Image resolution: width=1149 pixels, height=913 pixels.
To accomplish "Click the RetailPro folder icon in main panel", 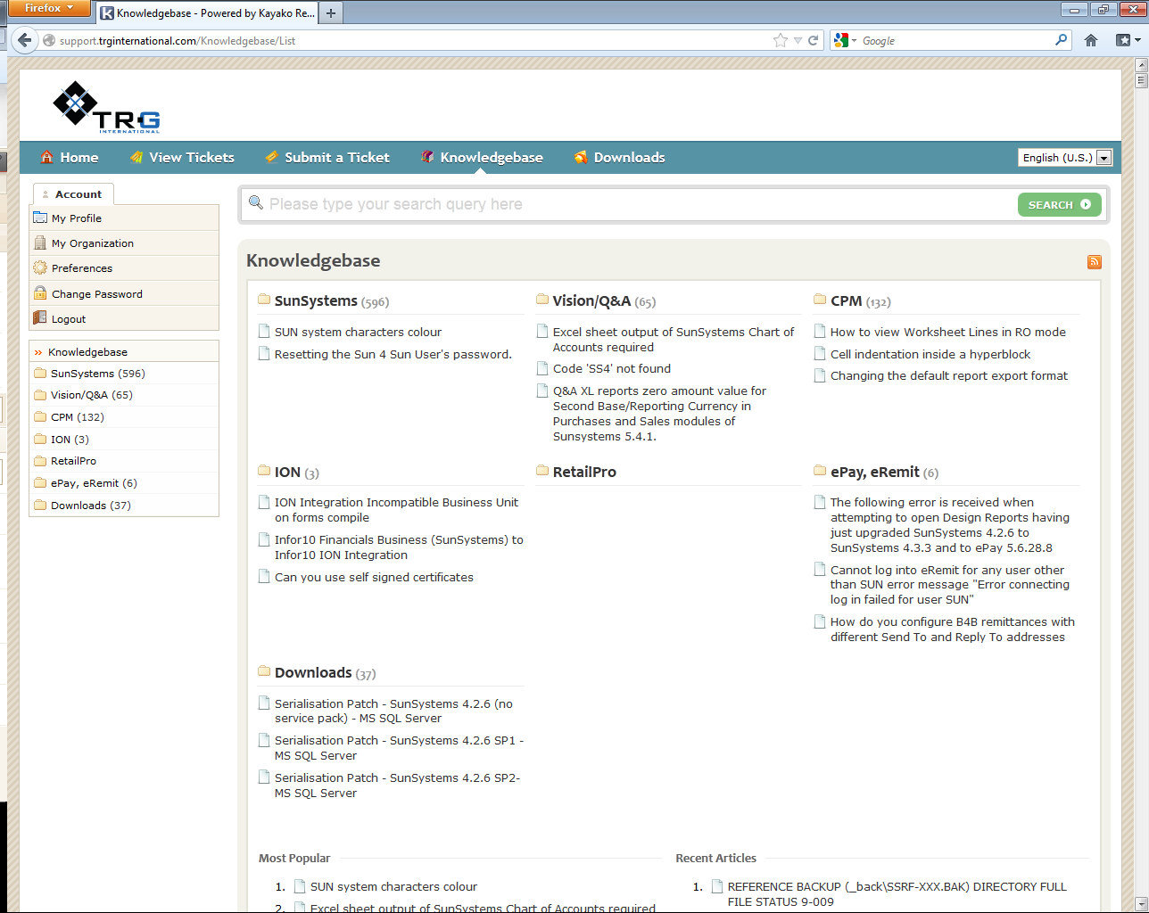I will [x=542, y=471].
